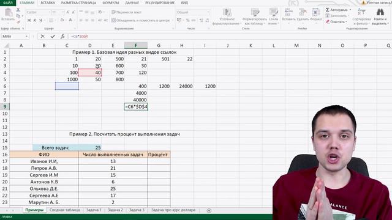Increase decimal places
The height and width of the screenshot is (220, 392).
coord(201,20)
